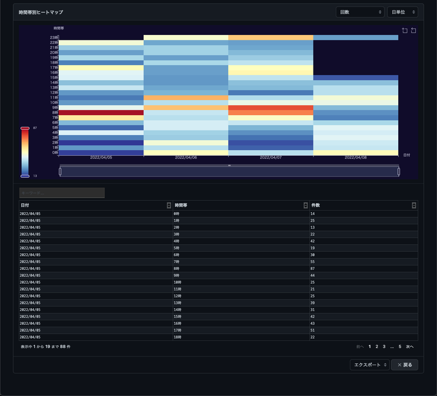Open the 日単位 time unit dropdown

coord(402,12)
